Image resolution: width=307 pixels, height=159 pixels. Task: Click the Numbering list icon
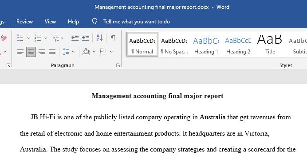pos(38,38)
